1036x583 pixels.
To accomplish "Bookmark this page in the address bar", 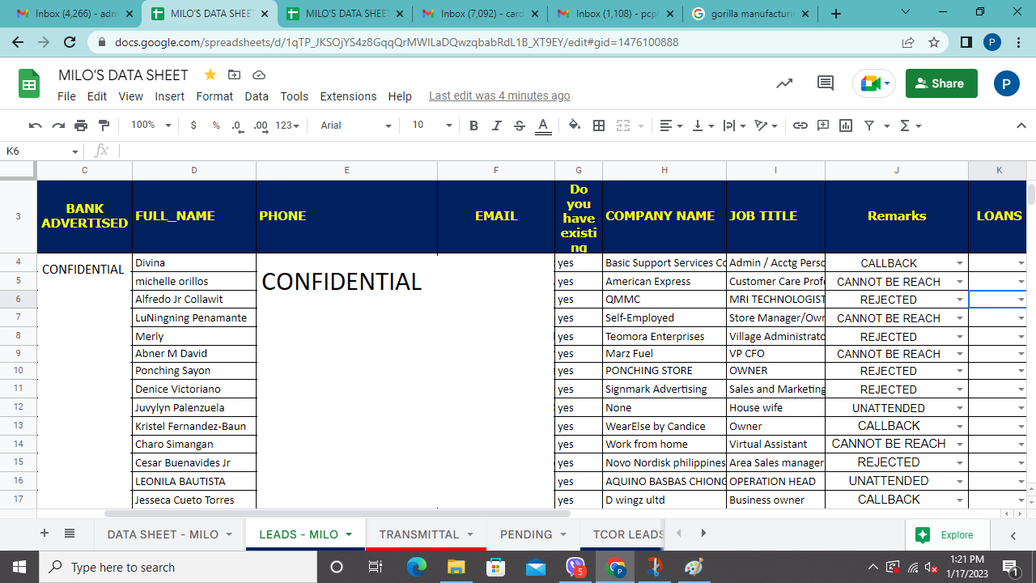I will [934, 42].
